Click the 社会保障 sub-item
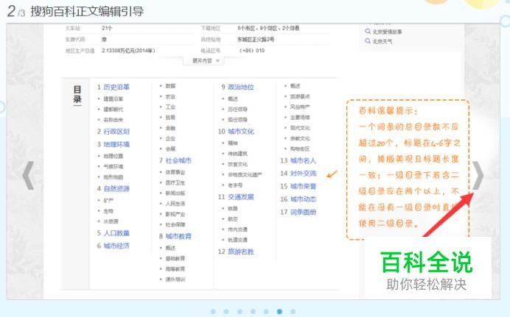This screenshot has width=510, height=317. coord(175,224)
